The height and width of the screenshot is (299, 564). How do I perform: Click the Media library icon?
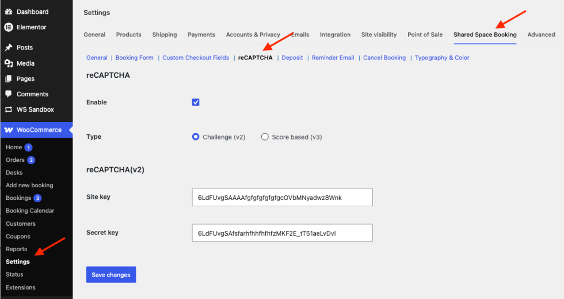pos(9,63)
